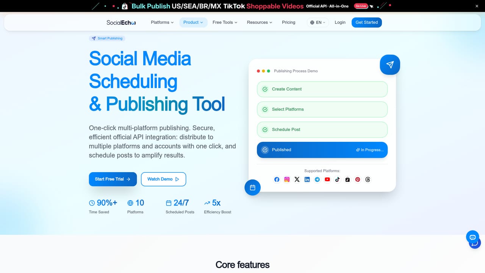Expand the Product navigation dropdown

(x=193, y=22)
